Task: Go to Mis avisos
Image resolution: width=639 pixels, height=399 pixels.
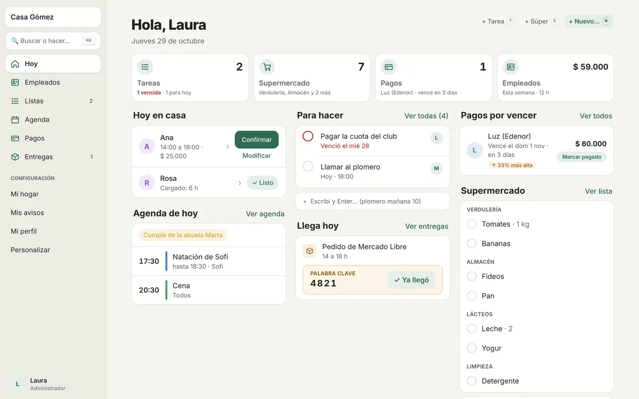Action: pyautogui.click(x=53, y=213)
